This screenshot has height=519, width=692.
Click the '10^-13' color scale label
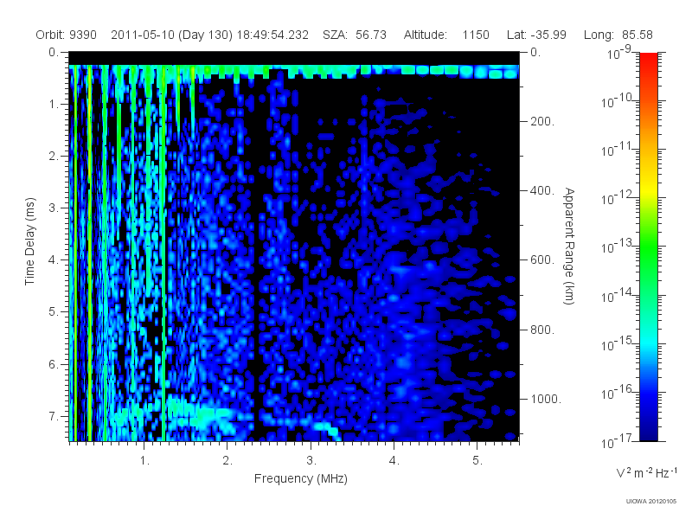(x=617, y=247)
